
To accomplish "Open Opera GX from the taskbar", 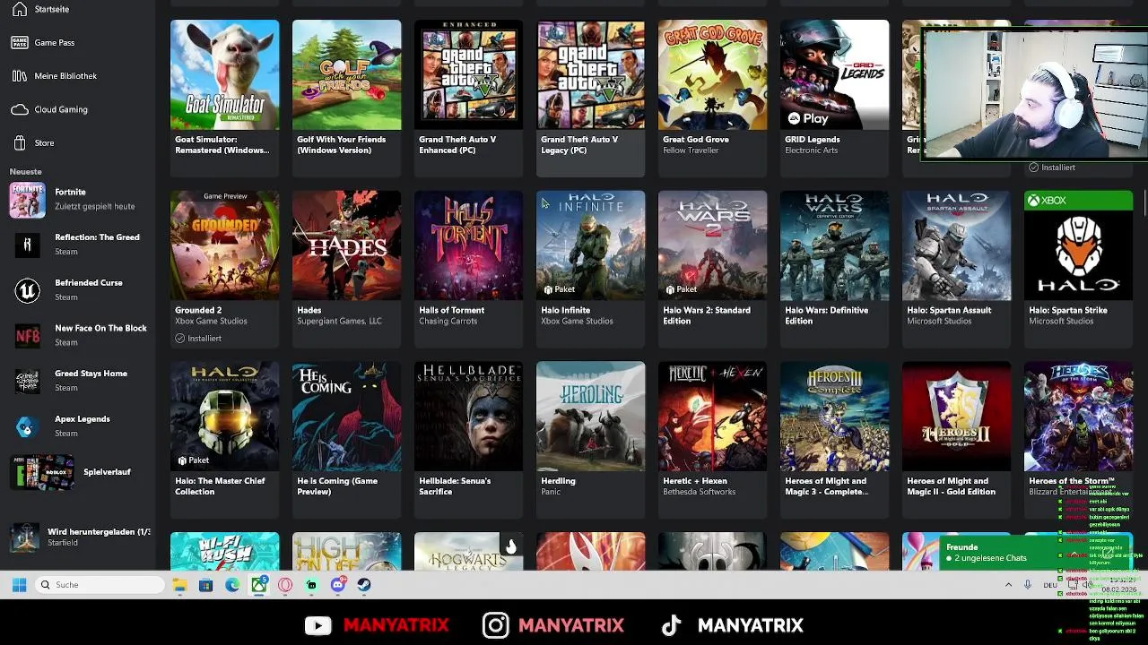I will [x=285, y=585].
